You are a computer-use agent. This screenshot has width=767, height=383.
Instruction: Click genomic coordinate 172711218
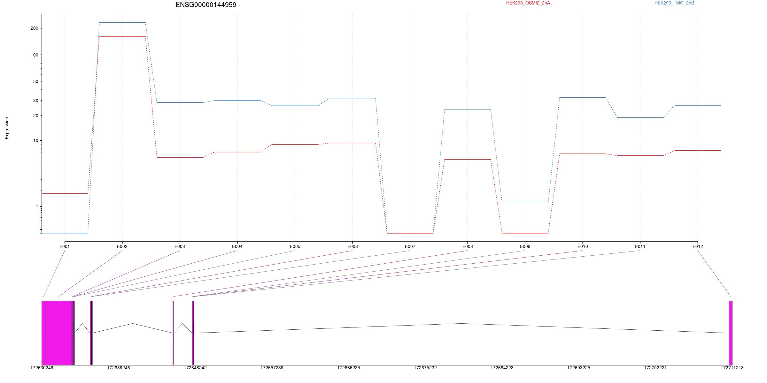click(732, 368)
